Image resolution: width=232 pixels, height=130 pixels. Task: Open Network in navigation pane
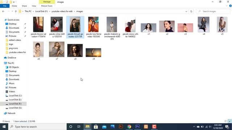pyautogui.click(x=11, y=113)
